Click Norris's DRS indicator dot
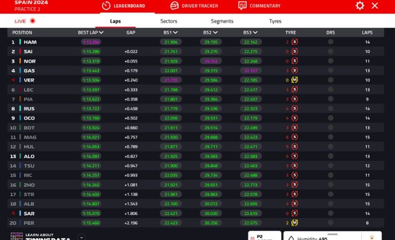 tap(331, 61)
